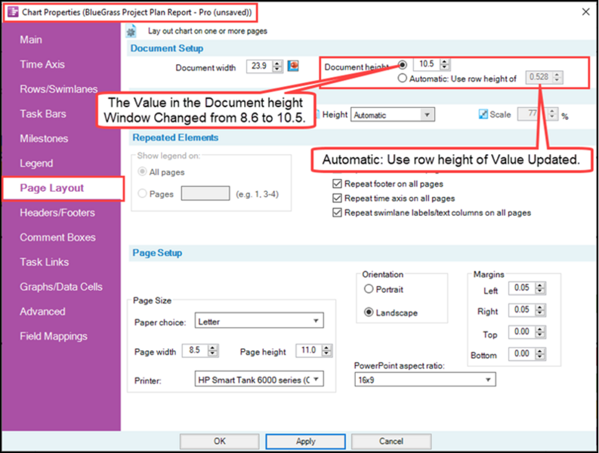Switch to Comment Boxes tab
This screenshot has width=599, height=453.
pyautogui.click(x=58, y=237)
